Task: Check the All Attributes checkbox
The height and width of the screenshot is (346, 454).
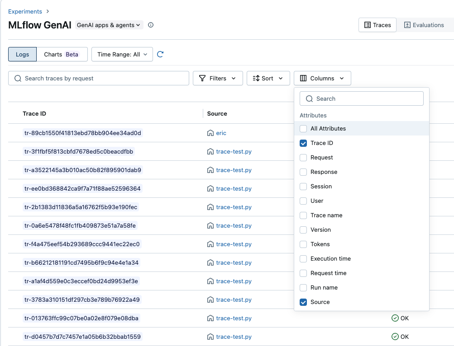Action: point(303,128)
